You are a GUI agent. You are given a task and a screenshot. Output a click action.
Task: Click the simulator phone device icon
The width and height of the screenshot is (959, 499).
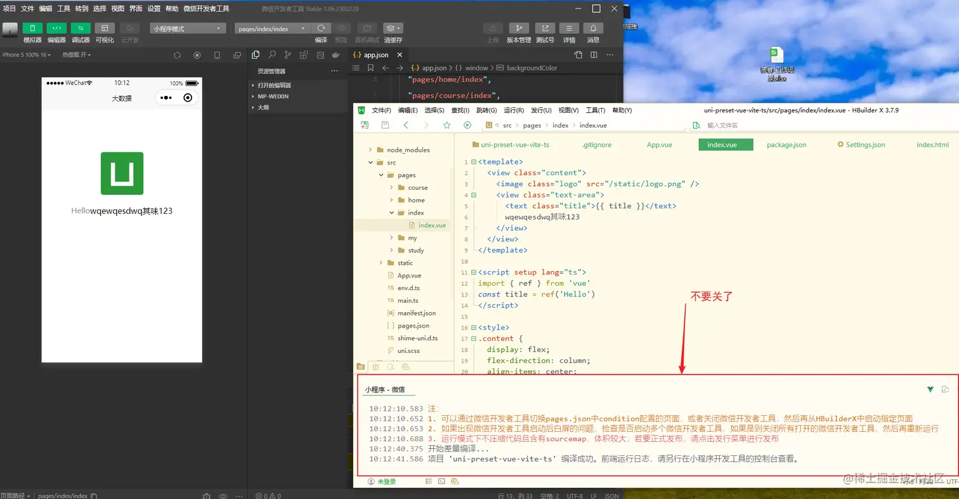pyautogui.click(x=217, y=55)
